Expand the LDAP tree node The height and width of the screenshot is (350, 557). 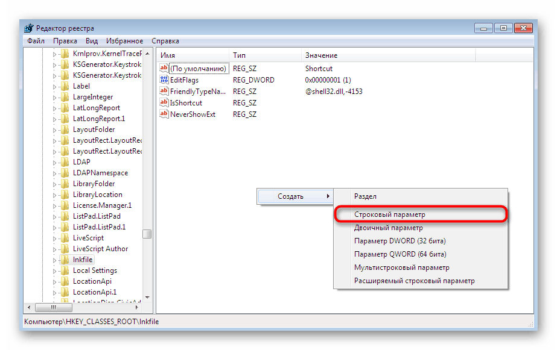coord(54,163)
